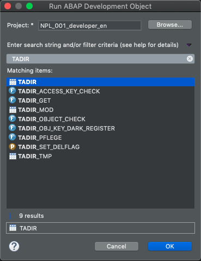Click function module icon of TADIR_ACCESS_KEY_CHECK

pos(13,91)
